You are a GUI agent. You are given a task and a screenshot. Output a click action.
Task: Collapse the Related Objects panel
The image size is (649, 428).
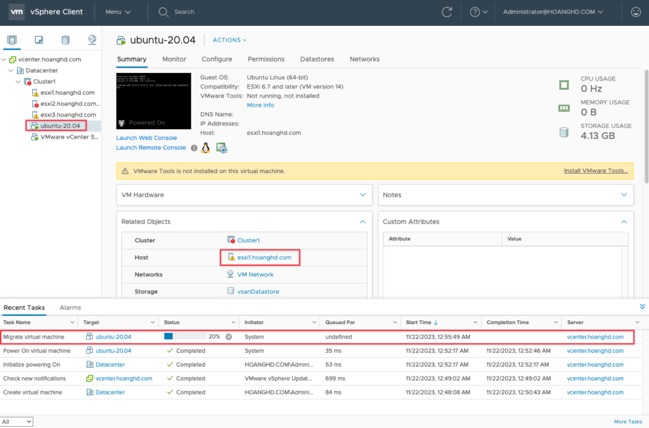(x=363, y=222)
